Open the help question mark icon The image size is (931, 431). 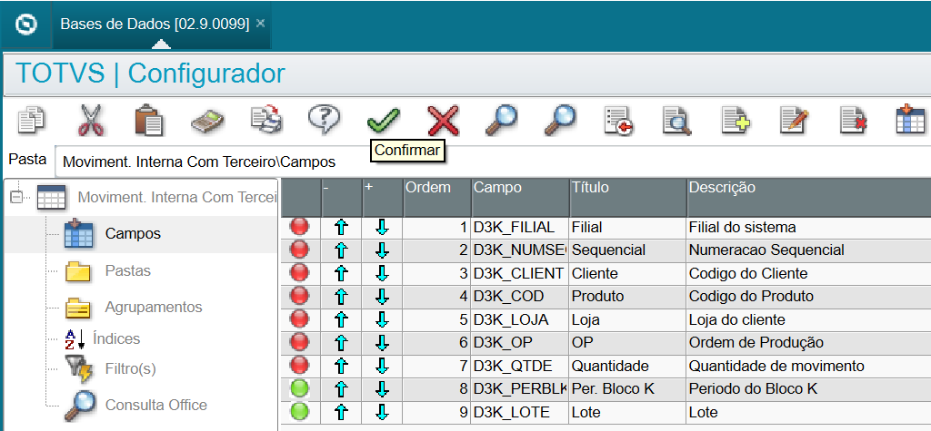click(x=325, y=119)
